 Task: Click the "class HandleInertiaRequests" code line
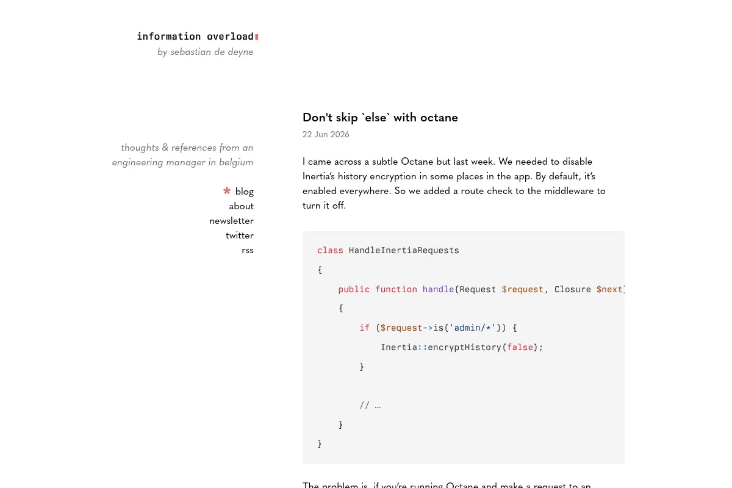[388, 250]
